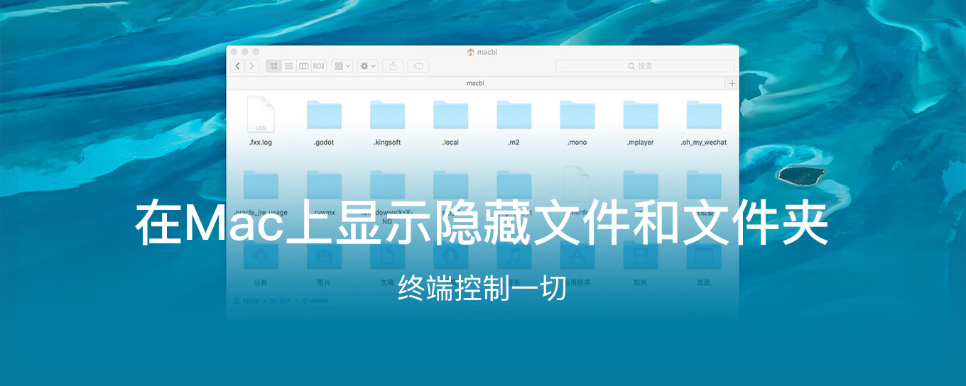Switch to icon view in Finder
The width and height of the screenshot is (966, 386).
click(273, 66)
